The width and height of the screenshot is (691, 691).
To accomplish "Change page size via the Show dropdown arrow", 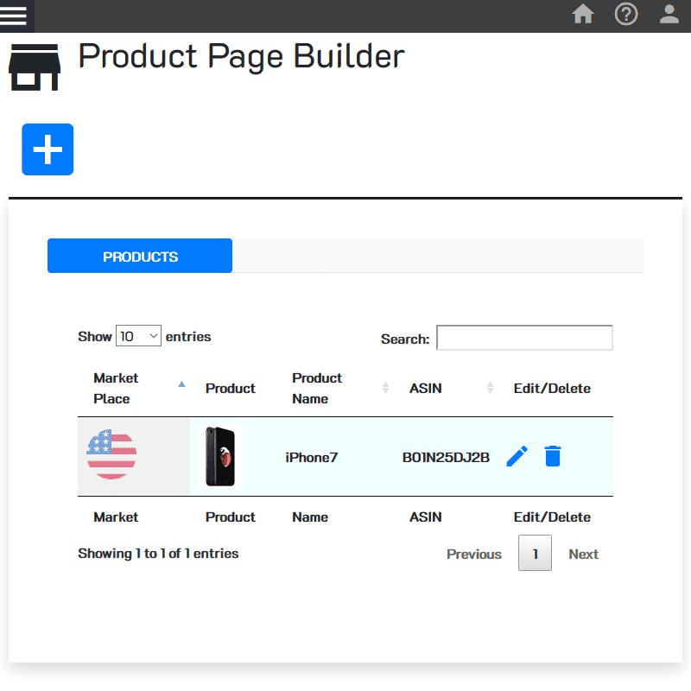I will pyautogui.click(x=152, y=335).
